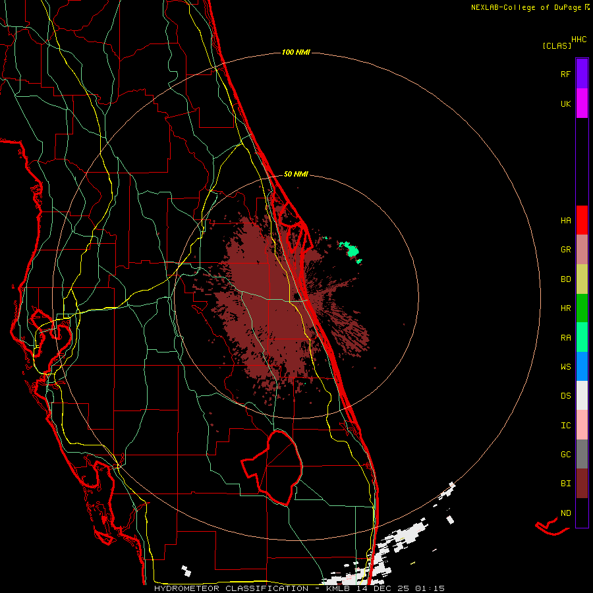Click the HA legend label

click(x=565, y=221)
